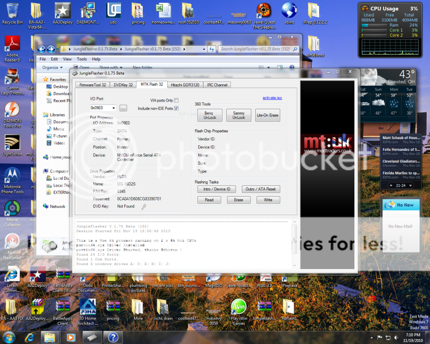Click the Explorer search field
The height and width of the screenshot is (344, 430).
pyautogui.click(x=255, y=49)
